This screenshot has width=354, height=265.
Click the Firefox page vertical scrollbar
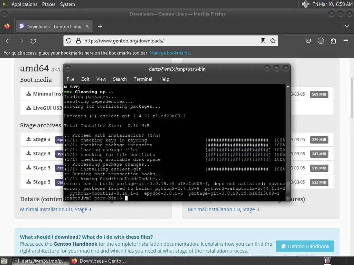coord(352,98)
